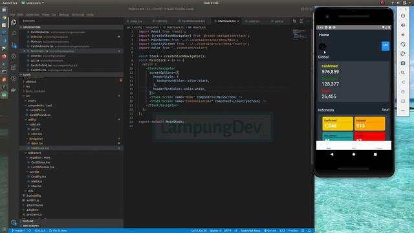Click the emulator toolbar Back triangle
Viewport: 414px width, 233px height.
coord(403,82)
